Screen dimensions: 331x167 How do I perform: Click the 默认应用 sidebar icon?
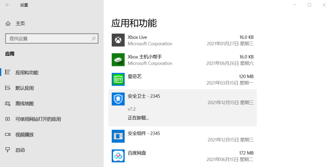[8, 88]
